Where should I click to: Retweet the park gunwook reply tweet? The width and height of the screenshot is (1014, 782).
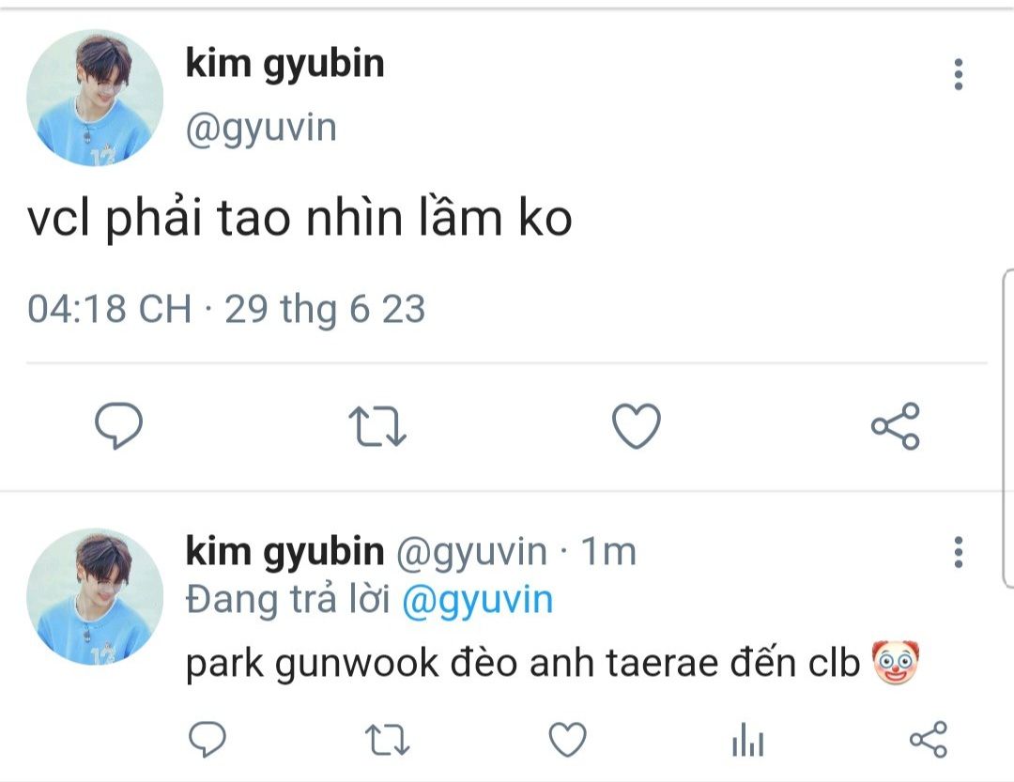tap(386, 741)
